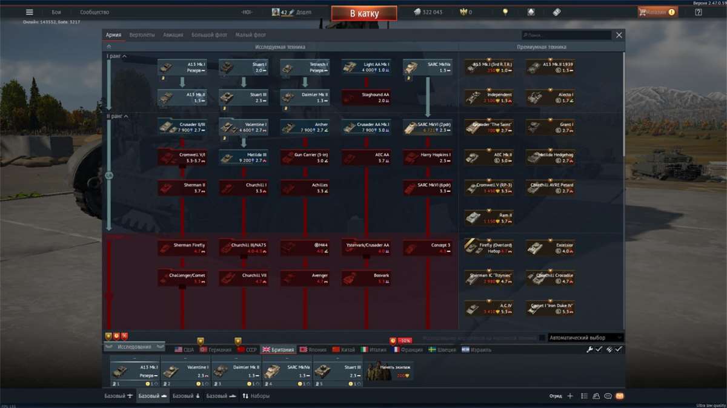Image resolution: width=727 pixels, height=408 pixels.
Task: Click the wrench auto-repair icon
Action: click(589, 349)
